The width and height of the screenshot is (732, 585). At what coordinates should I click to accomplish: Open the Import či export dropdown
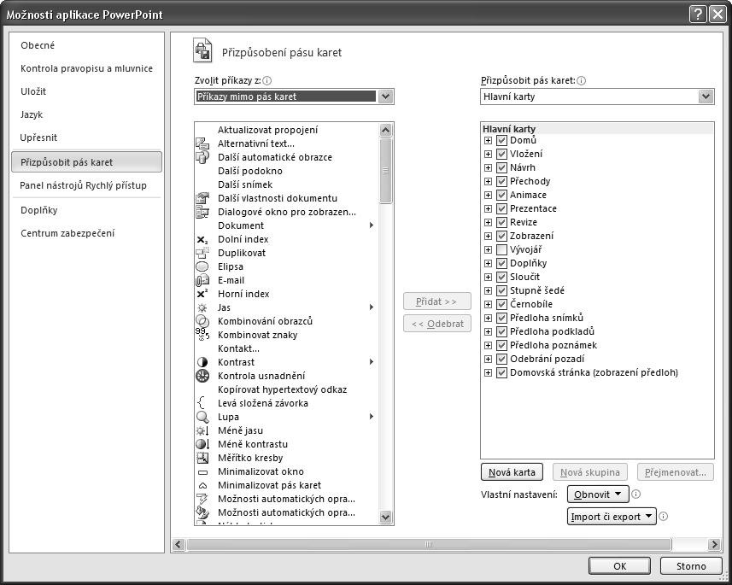click(612, 517)
